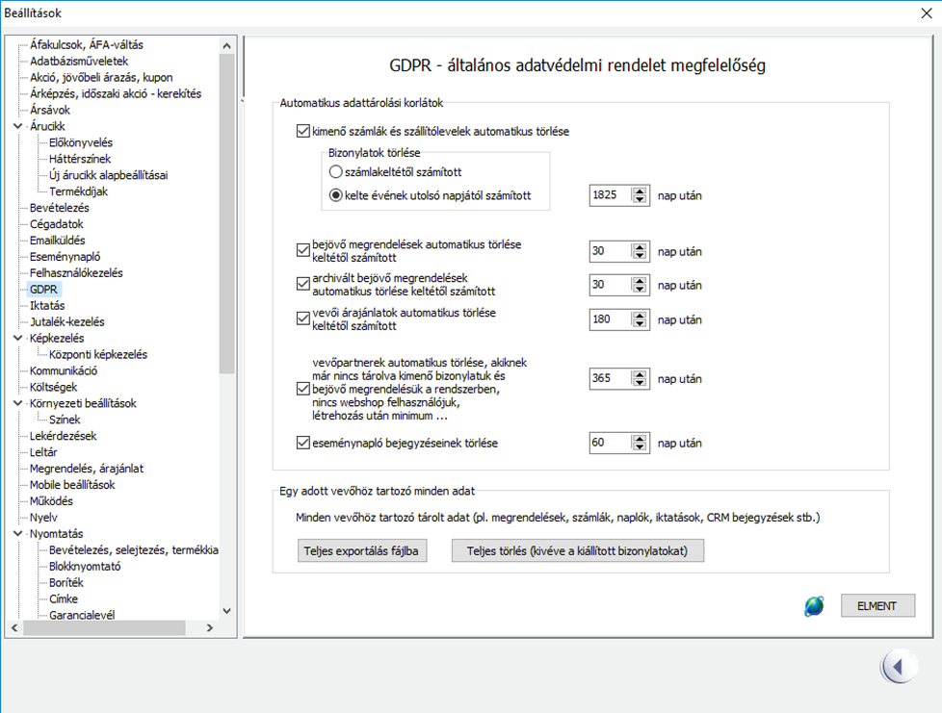942x713 pixels.
Task: Select the GDPR tree item
Action: tap(44, 290)
